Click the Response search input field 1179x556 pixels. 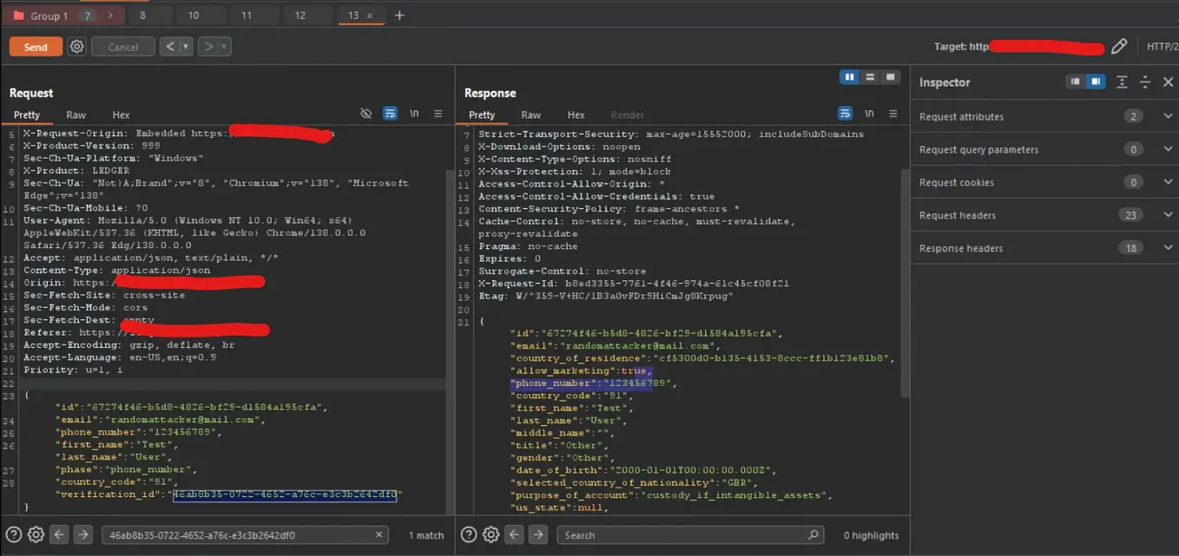[x=689, y=535]
